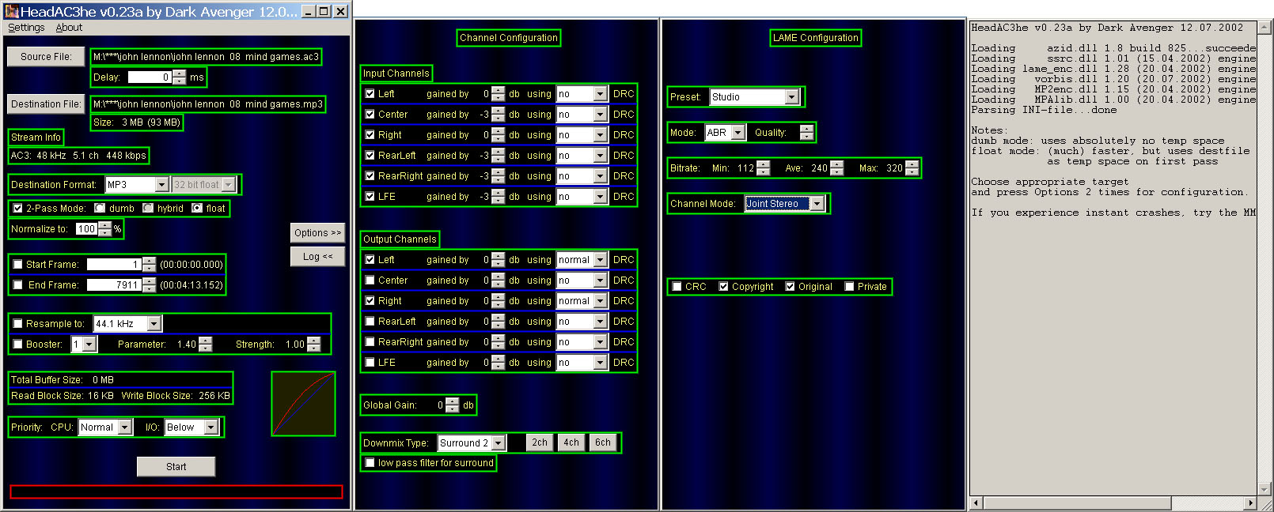1274x512 pixels.
Task: Open the Destination Format dropdown
Action: point(161,185)
